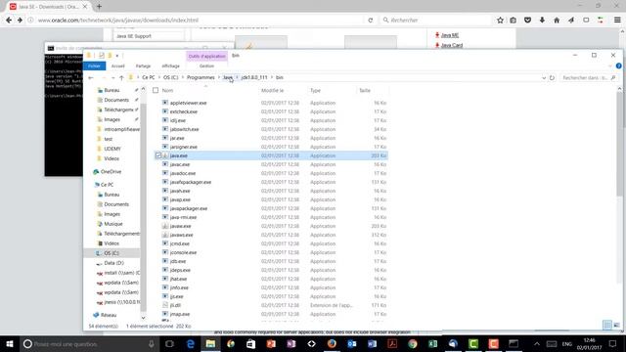
Task: Open Excel from the taskbar
Action: pos(432,343)
